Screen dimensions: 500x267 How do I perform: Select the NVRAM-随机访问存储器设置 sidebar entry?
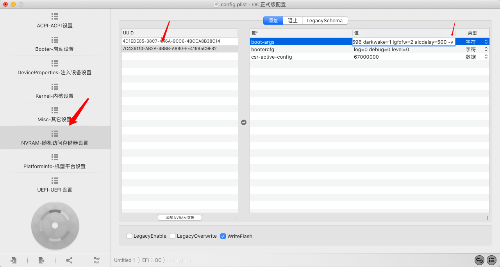tap(55, 138)
